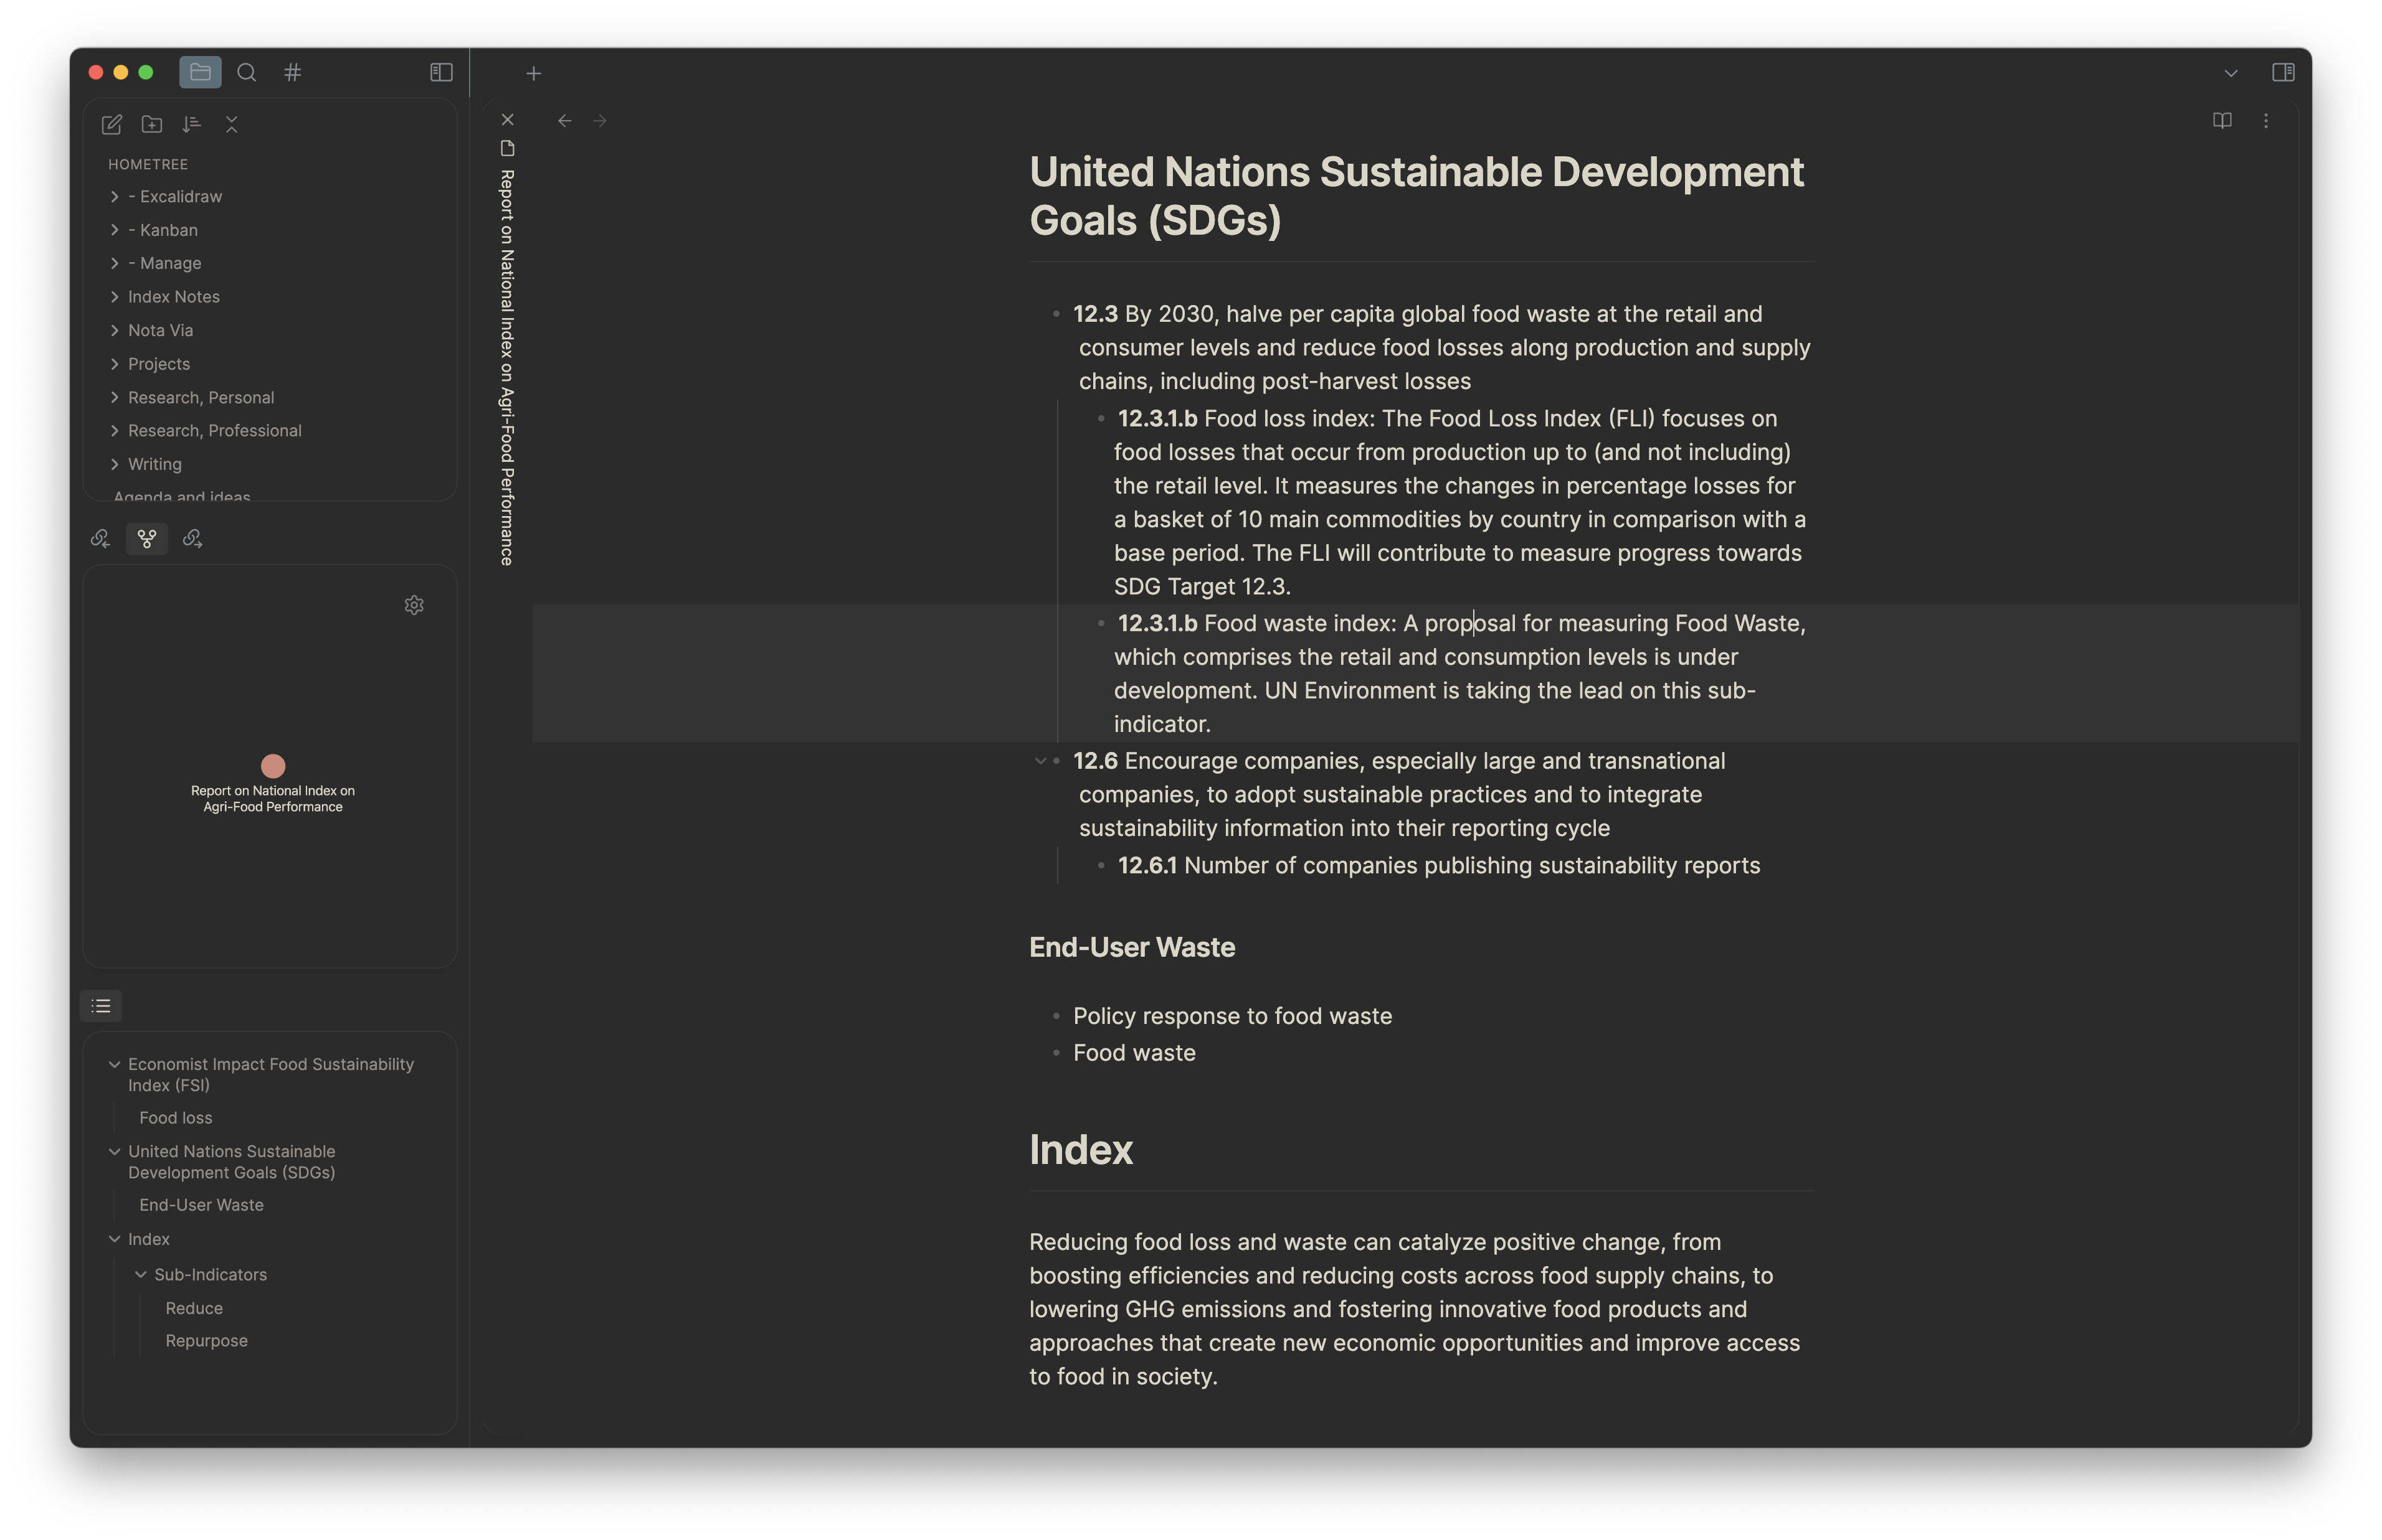Create a new note using the pencil icon

(111, 124)
